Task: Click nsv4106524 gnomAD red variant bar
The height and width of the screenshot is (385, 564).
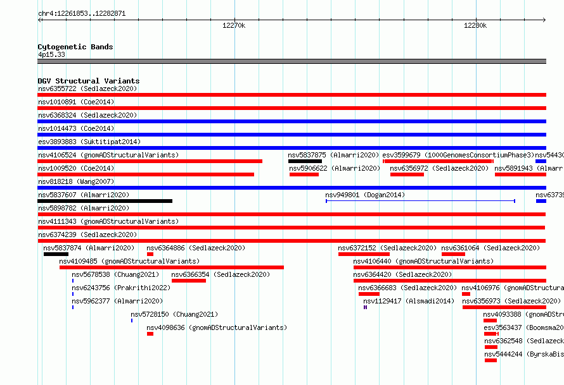Action: pyautogui.click(x=150, y=161)
